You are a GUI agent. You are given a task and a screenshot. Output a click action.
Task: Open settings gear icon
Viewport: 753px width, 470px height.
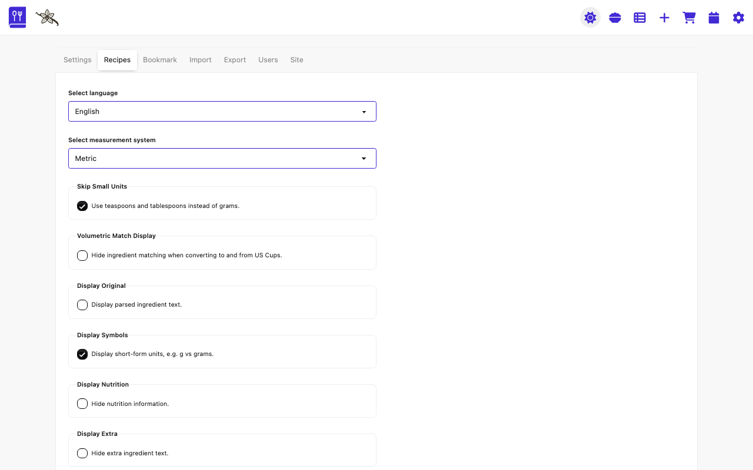[738, 18]
